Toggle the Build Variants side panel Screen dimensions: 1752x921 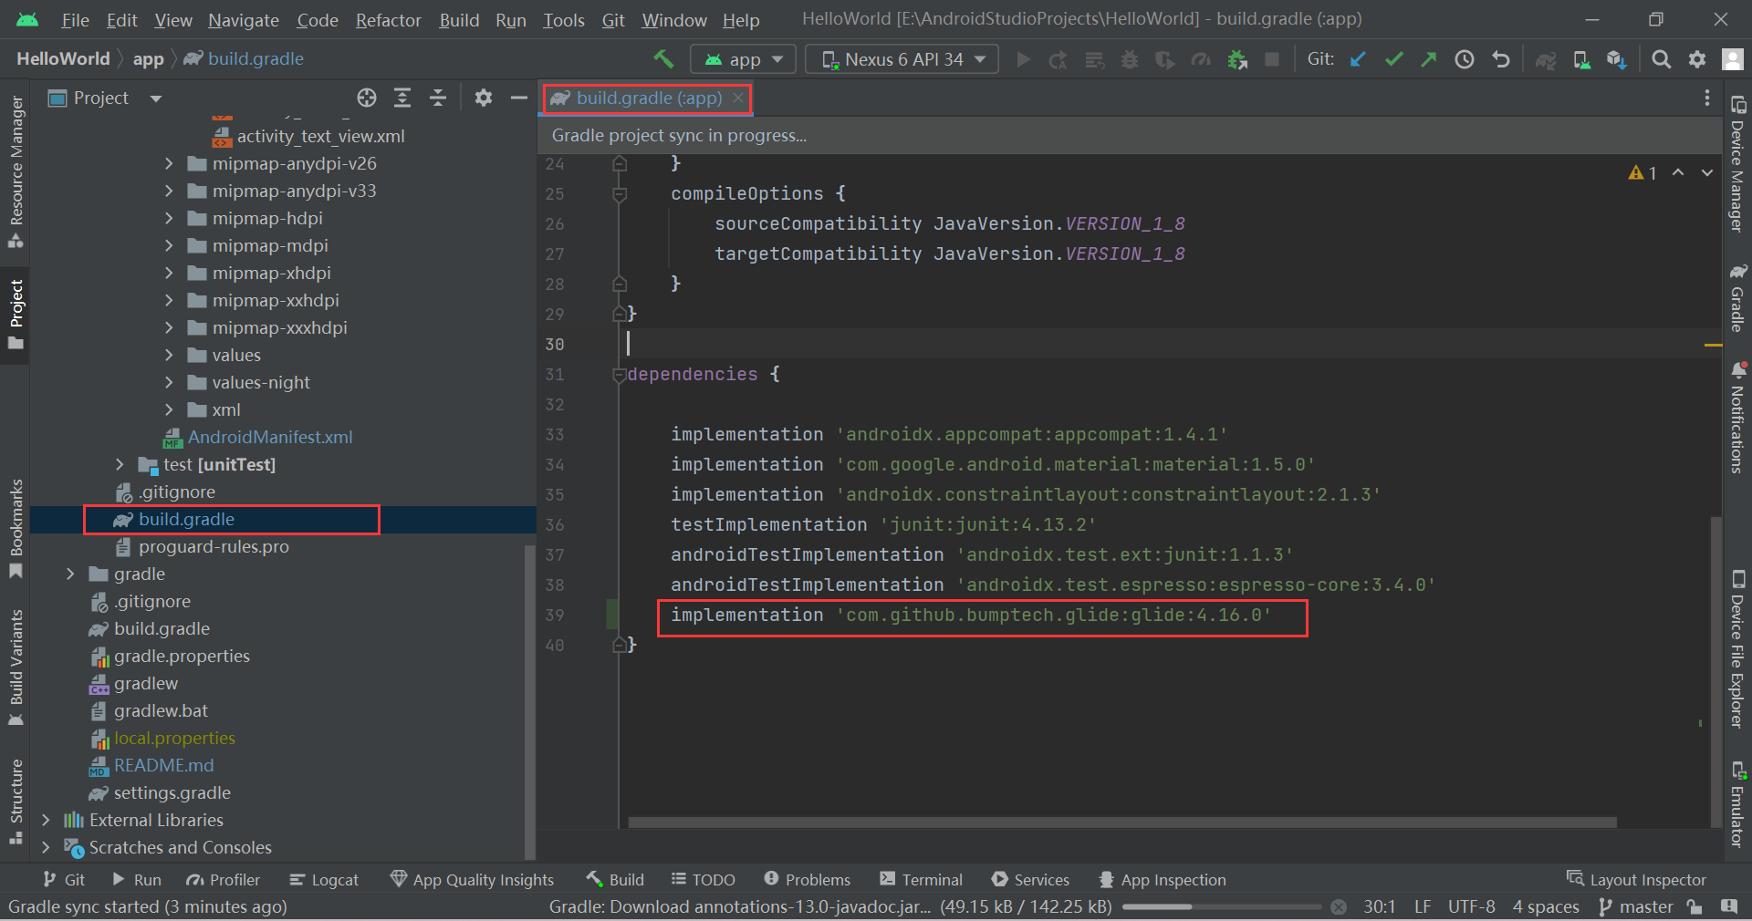pyautogui.click(x=16, y=667)
